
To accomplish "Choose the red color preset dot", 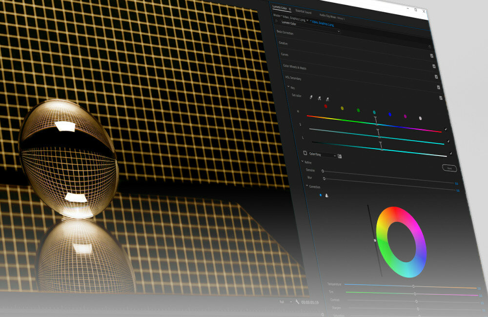I will pyautogui.click(x=325, y=107).
